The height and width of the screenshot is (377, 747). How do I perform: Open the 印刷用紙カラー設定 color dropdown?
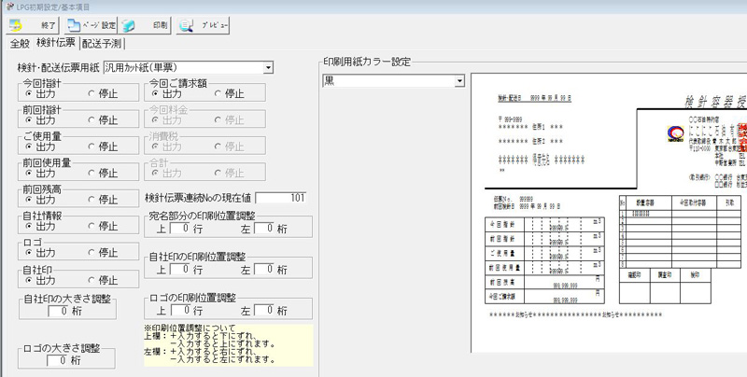click(458, 82)
